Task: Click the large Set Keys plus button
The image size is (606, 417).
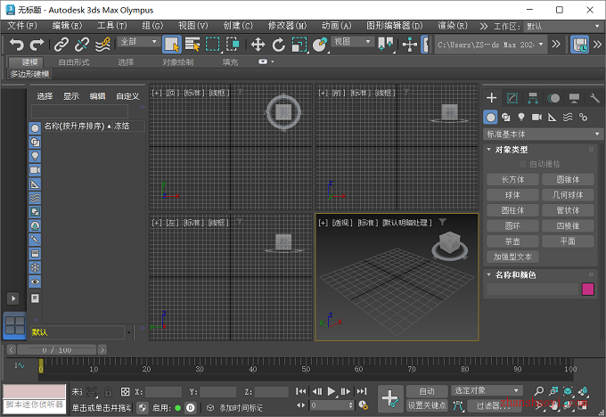Action: point(390,398)
